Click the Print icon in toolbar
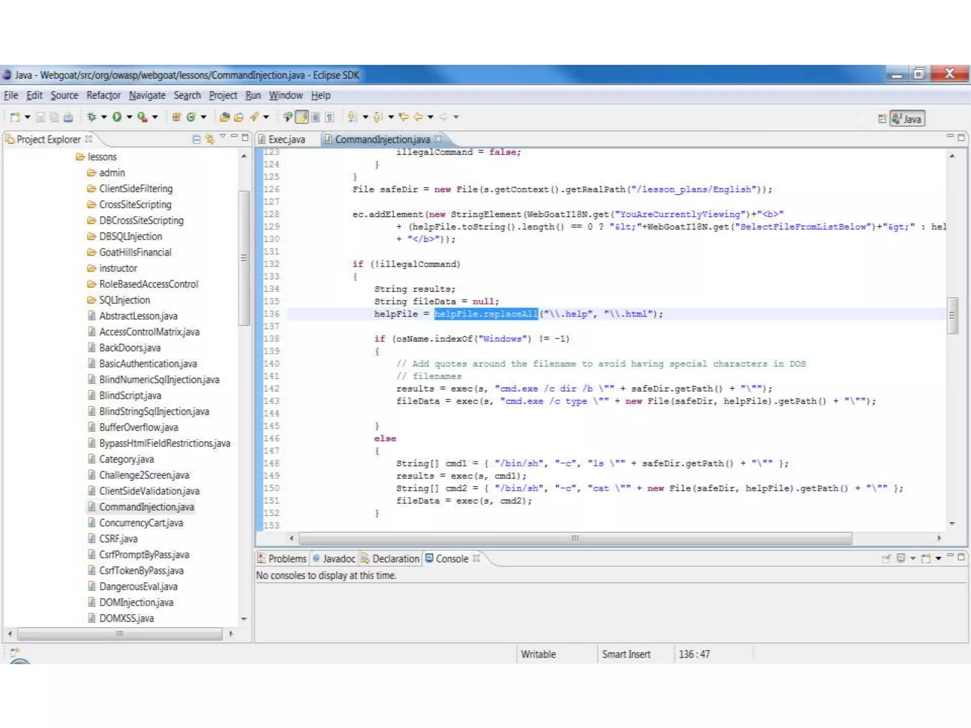This screenshot has width=971, height=728. 68,117
